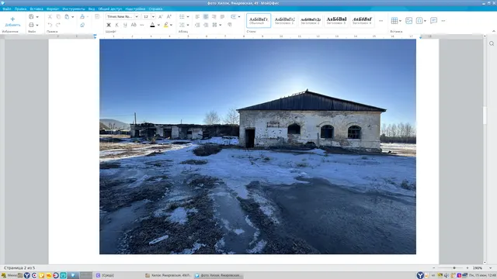497x279 pixels.
Task: Click the zoom slider handle
Action: tap(454, 268)
